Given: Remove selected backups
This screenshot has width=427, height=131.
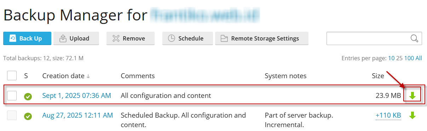Looking at the screenshot, I should (x=131, y=38).
